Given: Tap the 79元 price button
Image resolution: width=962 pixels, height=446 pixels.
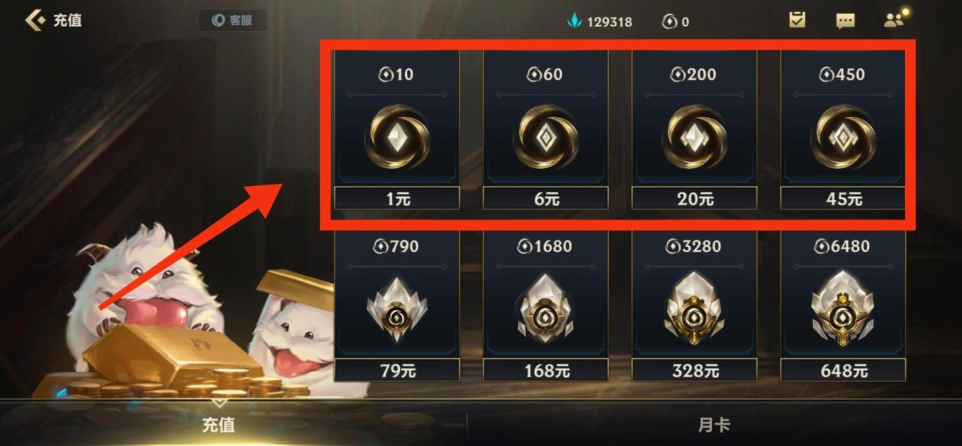Looking at the screenshot, I should (397, 370).
